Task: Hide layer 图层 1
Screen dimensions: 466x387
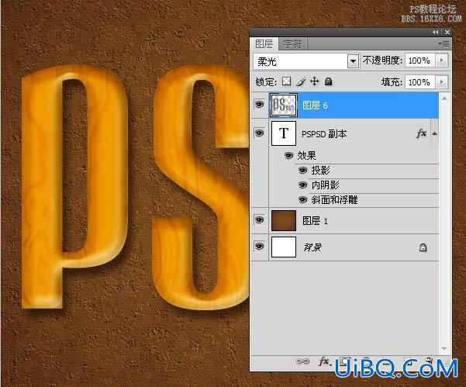Action: [260, 220]
